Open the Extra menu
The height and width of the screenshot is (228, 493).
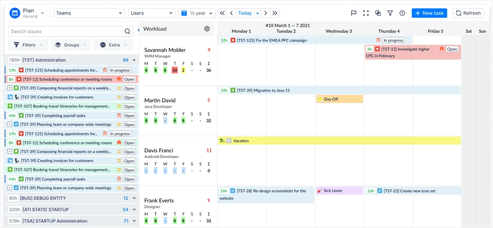tap(114, 45)
